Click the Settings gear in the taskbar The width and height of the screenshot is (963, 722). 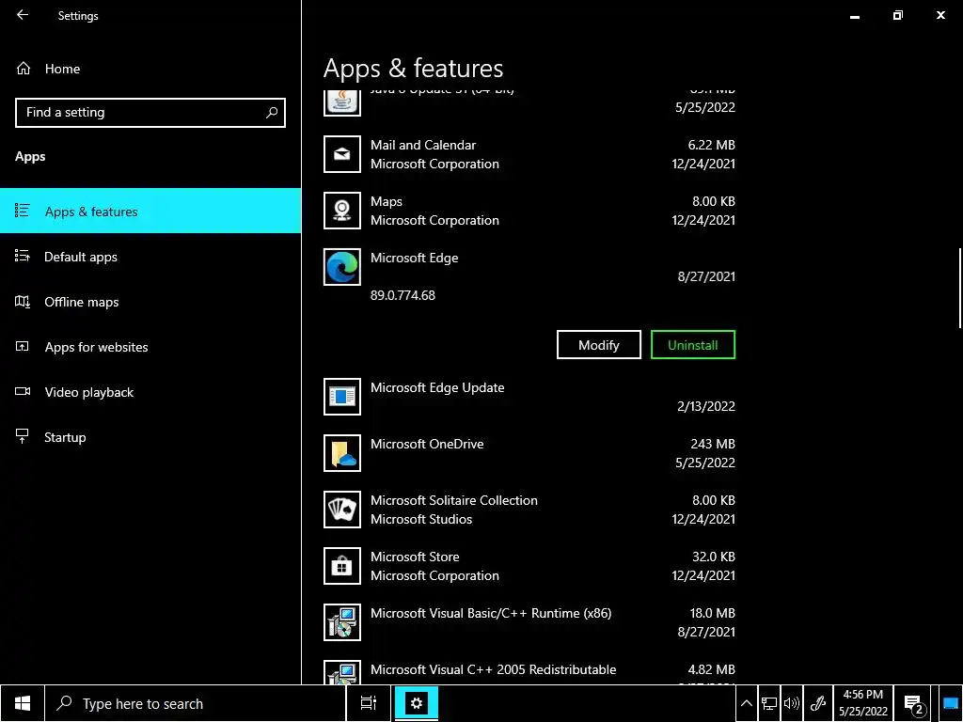416,703
